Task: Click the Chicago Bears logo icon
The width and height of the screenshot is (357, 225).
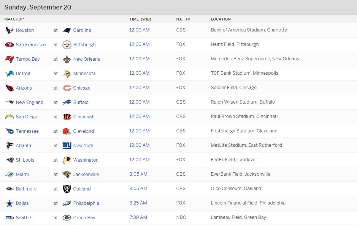Action: click(x=67, y=88)
